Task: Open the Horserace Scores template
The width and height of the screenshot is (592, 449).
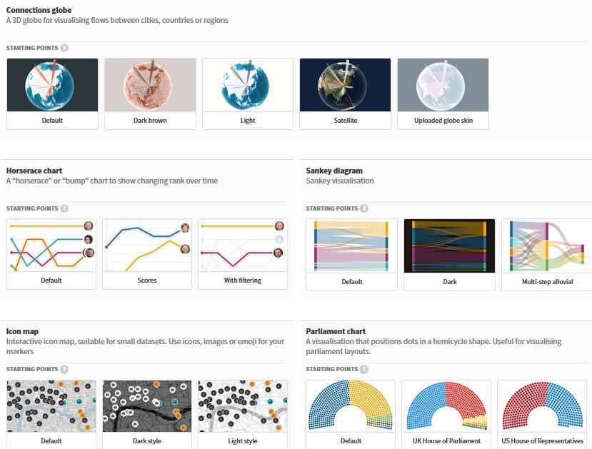Action: coord(147,253)
